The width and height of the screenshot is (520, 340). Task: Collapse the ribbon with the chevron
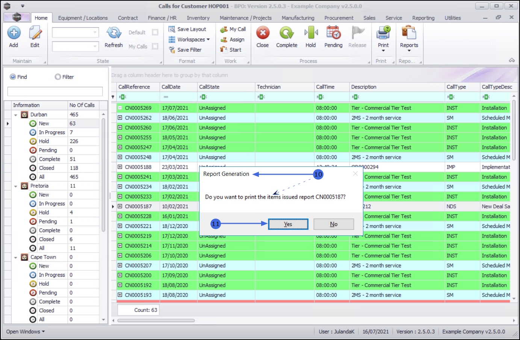[512, 60]
